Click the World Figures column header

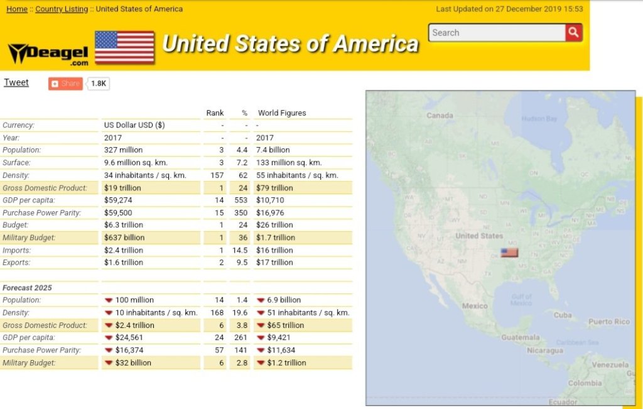tap(282, 113)
